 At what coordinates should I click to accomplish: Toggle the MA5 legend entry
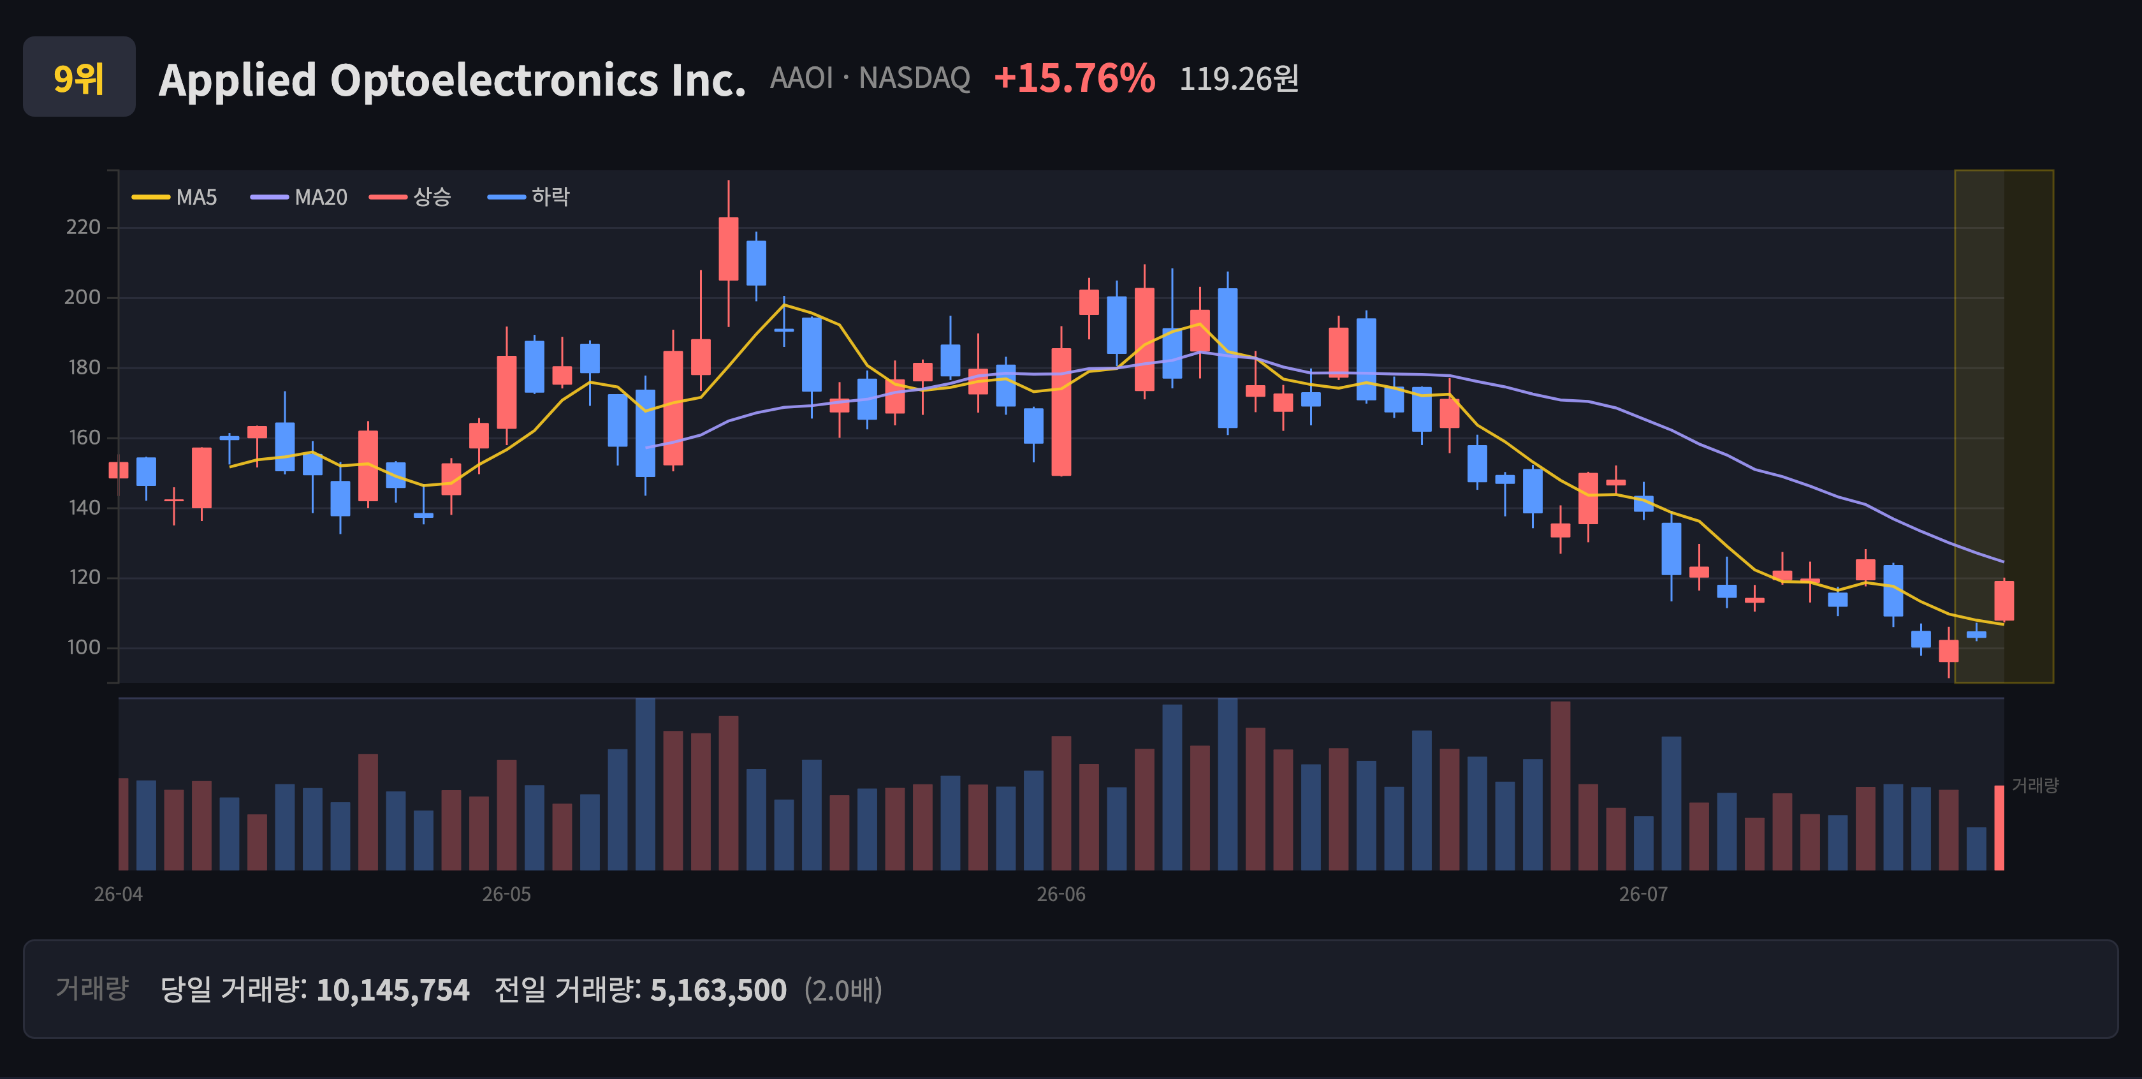tap(175, 197)
